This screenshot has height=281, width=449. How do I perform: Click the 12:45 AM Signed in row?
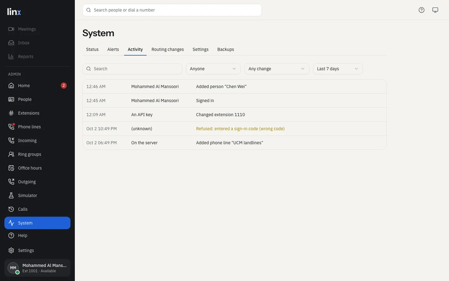tap(234, 101)
